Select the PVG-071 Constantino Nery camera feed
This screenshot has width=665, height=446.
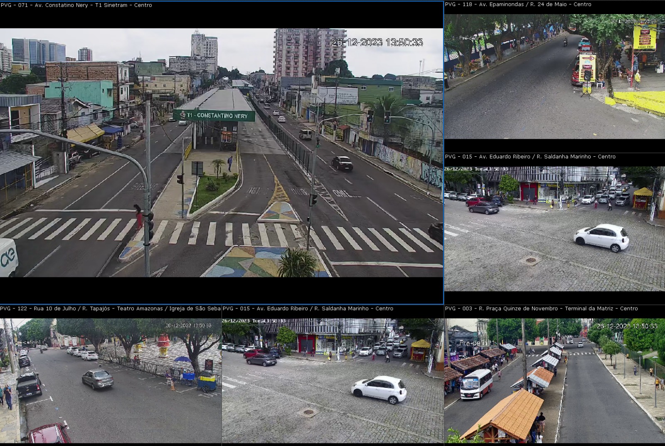click(221, 152)
